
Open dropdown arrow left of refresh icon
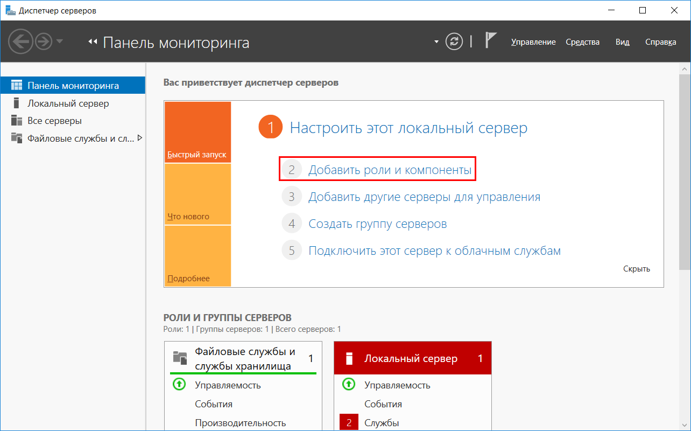[x=436, y=42]
